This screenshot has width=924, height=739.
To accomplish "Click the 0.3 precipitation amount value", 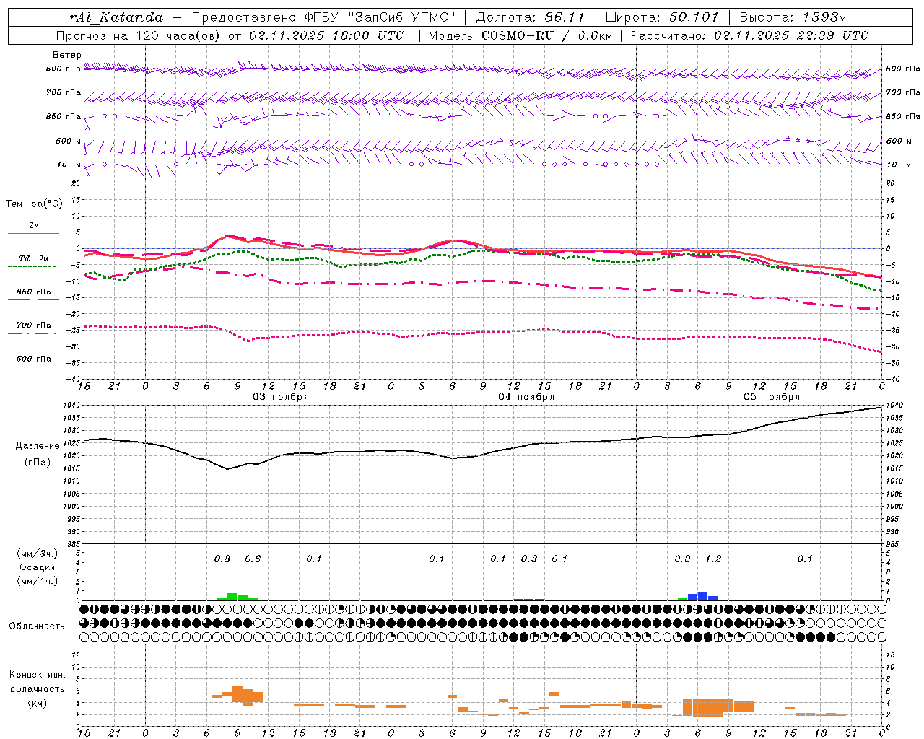I will (529, 559).
